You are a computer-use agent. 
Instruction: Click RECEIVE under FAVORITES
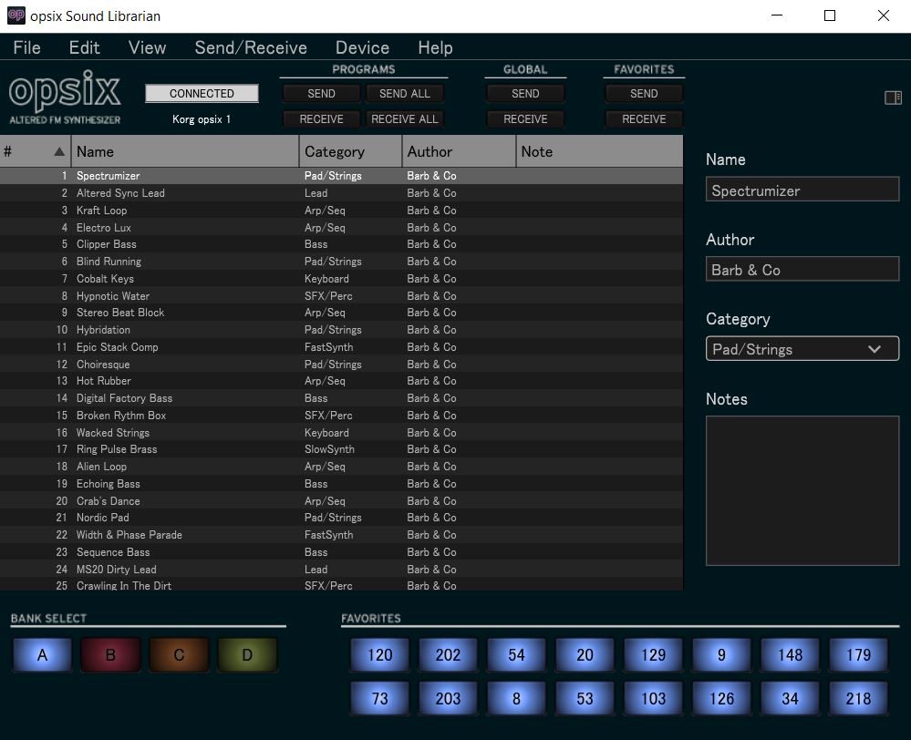pos(644,119)
